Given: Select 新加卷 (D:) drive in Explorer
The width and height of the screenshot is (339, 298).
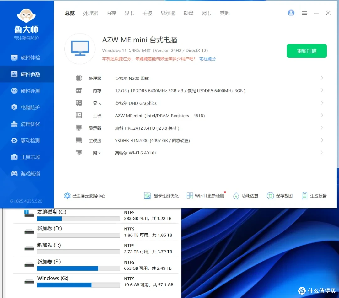Looking at the screenshot, I should [95, 232].
